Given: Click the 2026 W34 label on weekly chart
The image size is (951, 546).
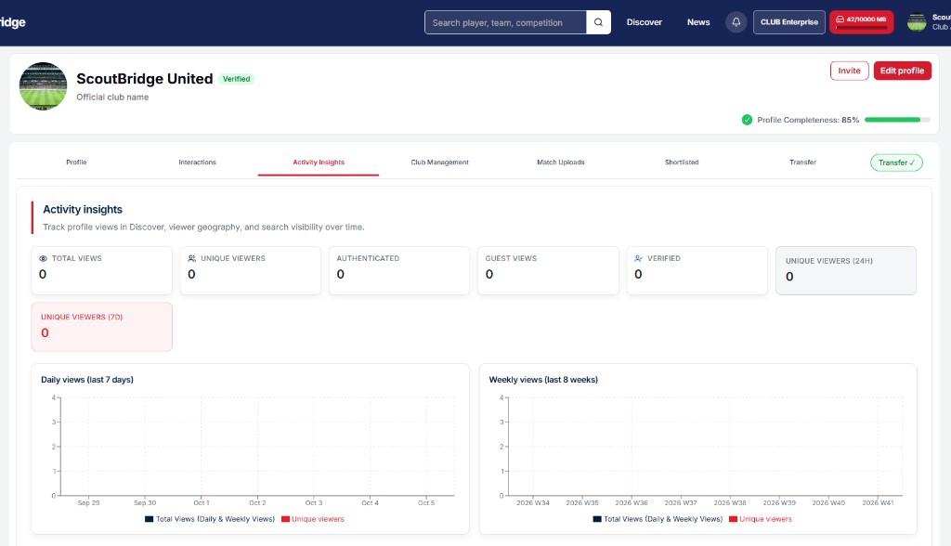Looking at the screenshot, I should [532, 503].
